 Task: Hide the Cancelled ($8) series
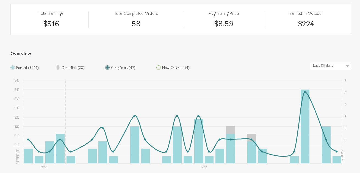click(58, 68)
